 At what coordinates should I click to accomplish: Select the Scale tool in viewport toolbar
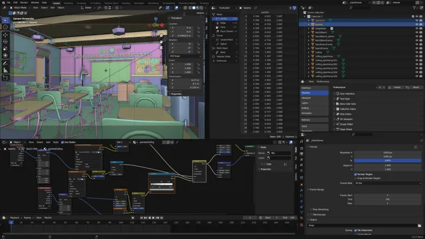pos(5,48)
